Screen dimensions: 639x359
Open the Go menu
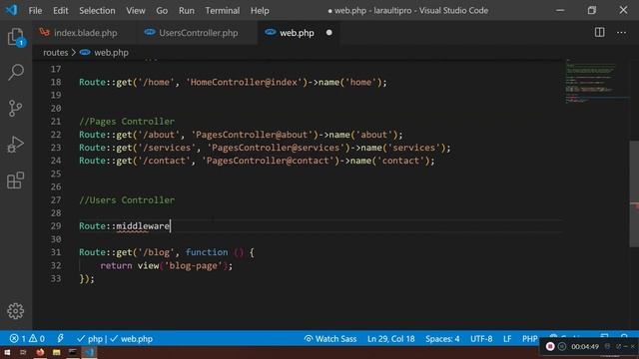pos(162,11)
